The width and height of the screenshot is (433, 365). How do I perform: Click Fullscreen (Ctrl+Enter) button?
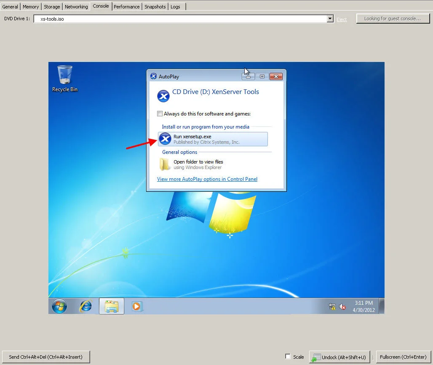point(403,357)
